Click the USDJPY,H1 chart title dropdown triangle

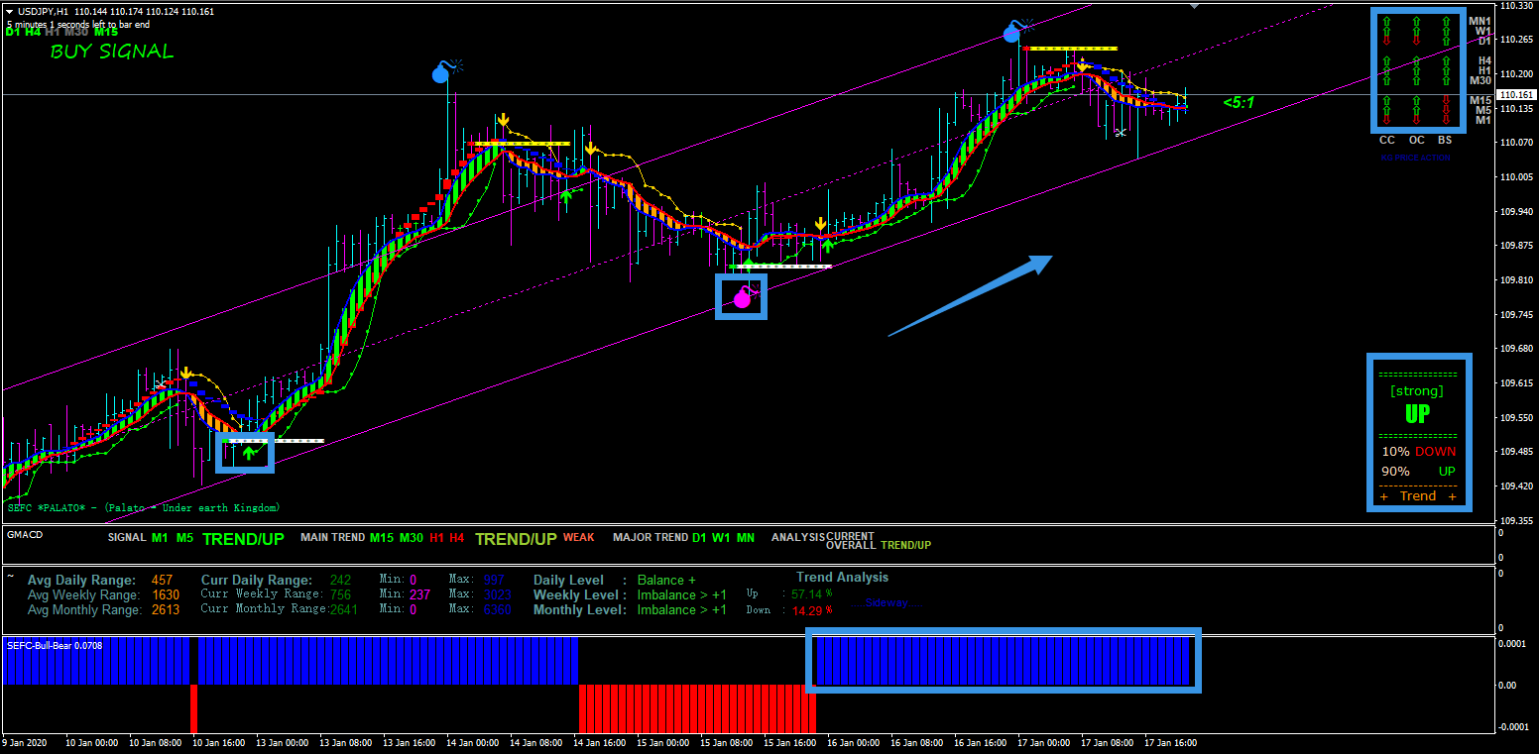[x=9, y=12]
